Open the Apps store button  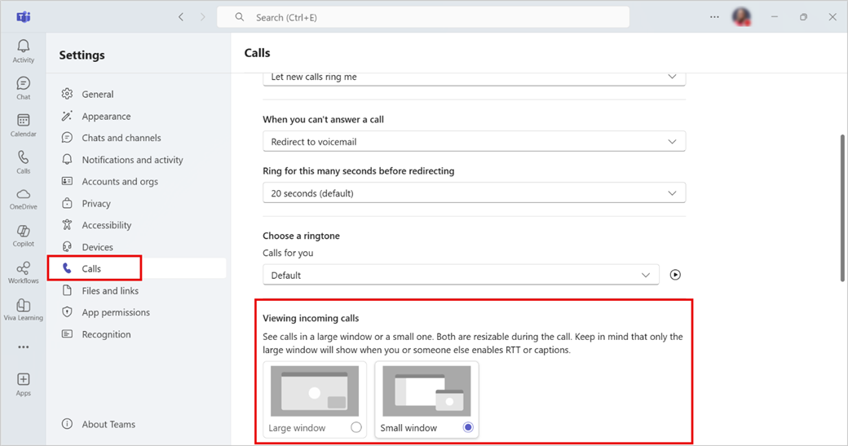click(24, 384)
